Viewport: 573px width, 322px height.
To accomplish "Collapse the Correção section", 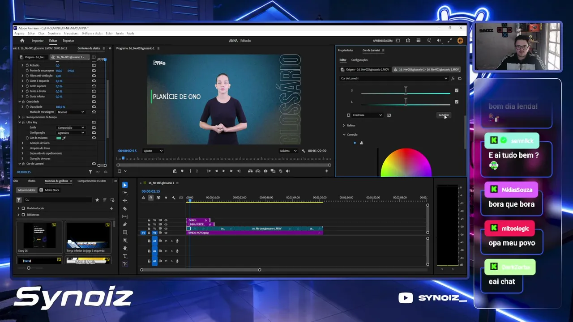I will 344,135.
